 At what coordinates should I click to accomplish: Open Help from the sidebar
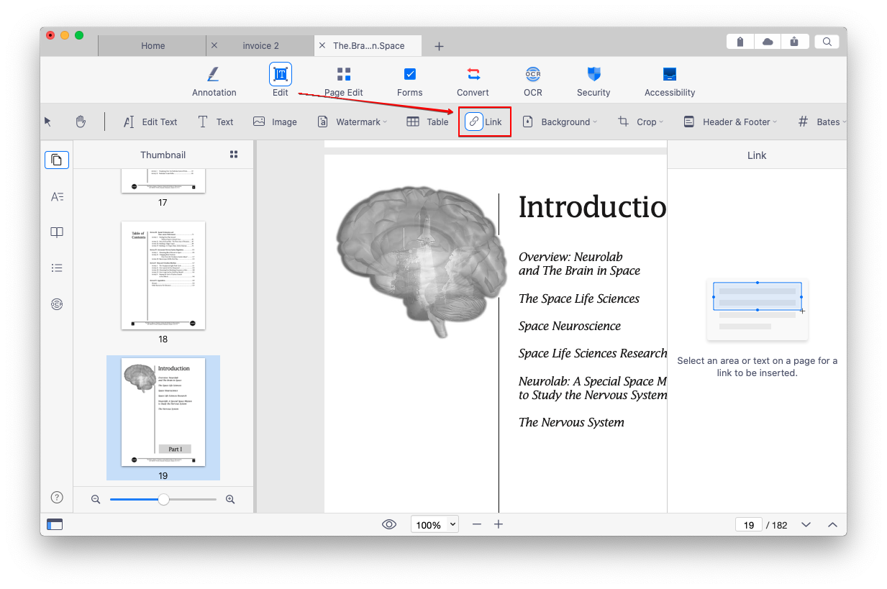(57, 497)
